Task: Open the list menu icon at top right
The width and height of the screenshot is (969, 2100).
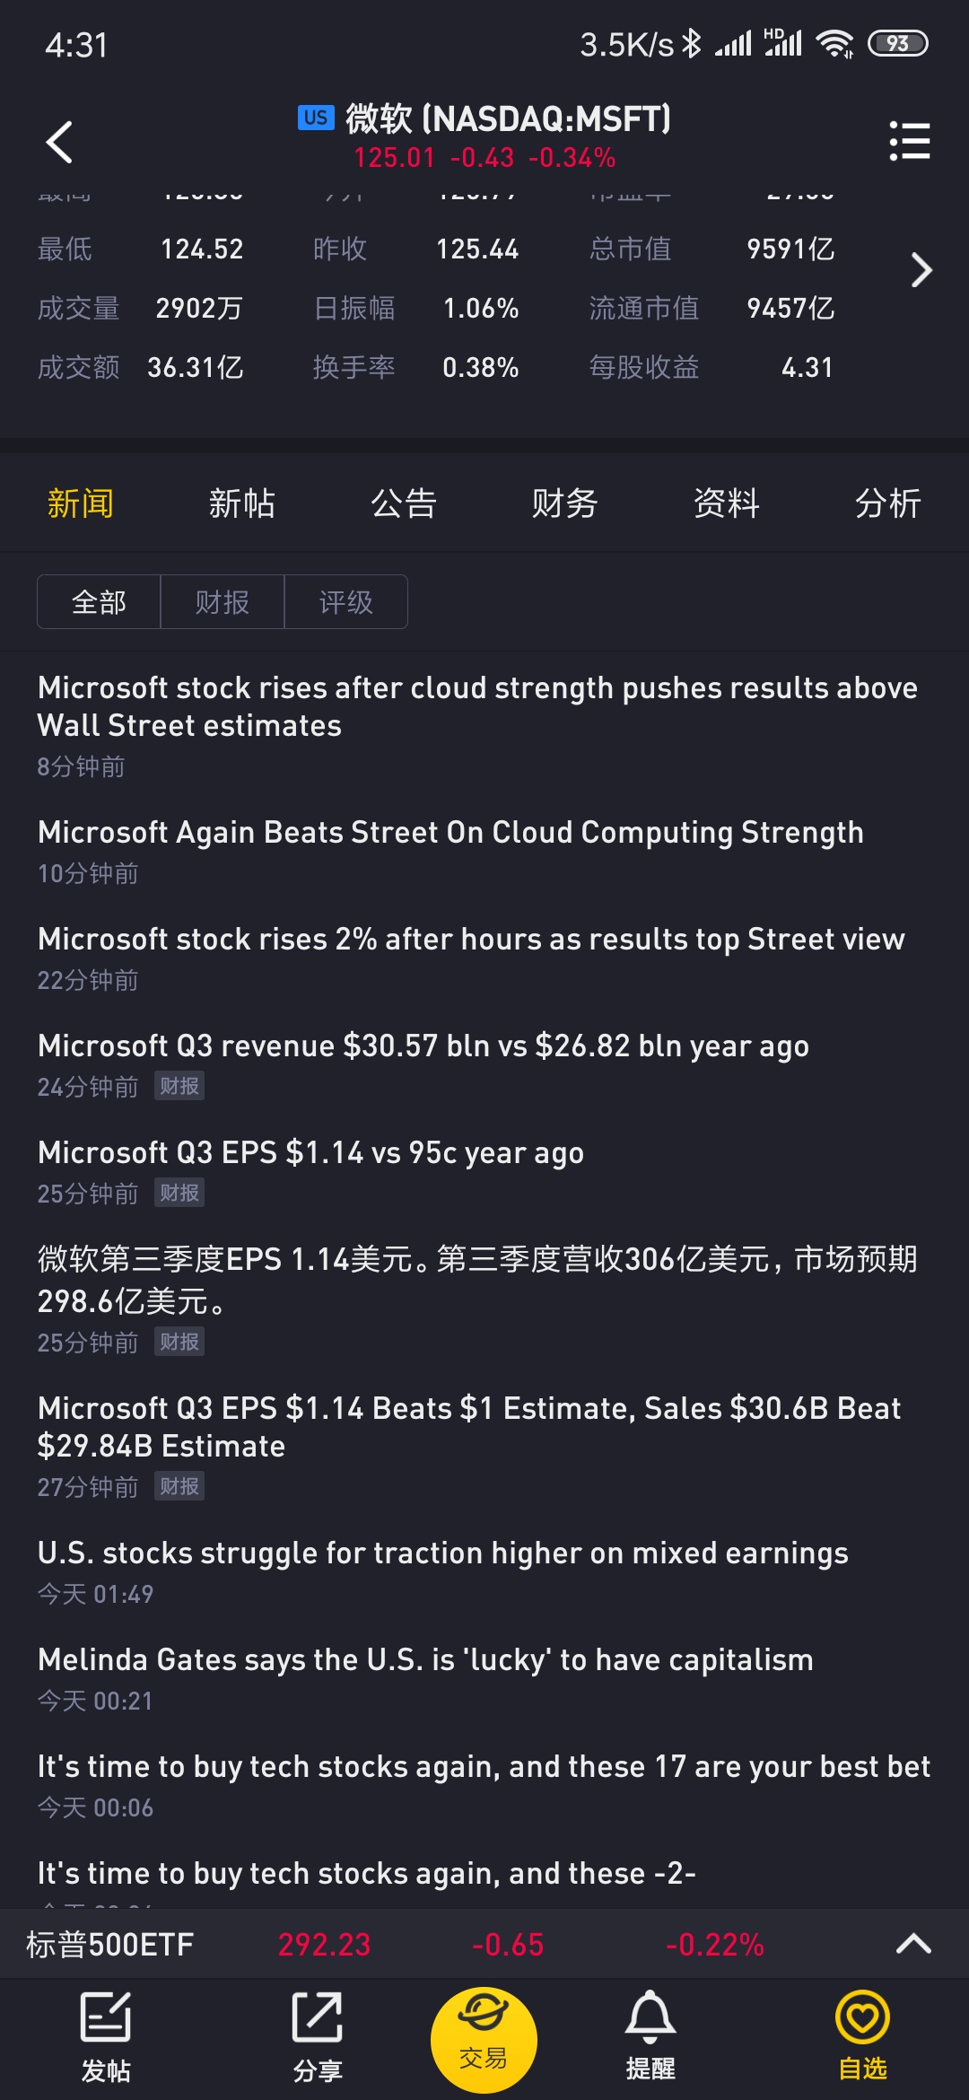Action: [909, 141]
